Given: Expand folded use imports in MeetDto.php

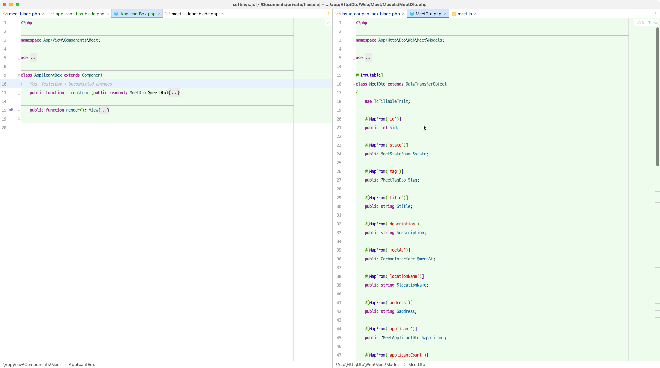Looking at the screenshot, I should (368, 58).
